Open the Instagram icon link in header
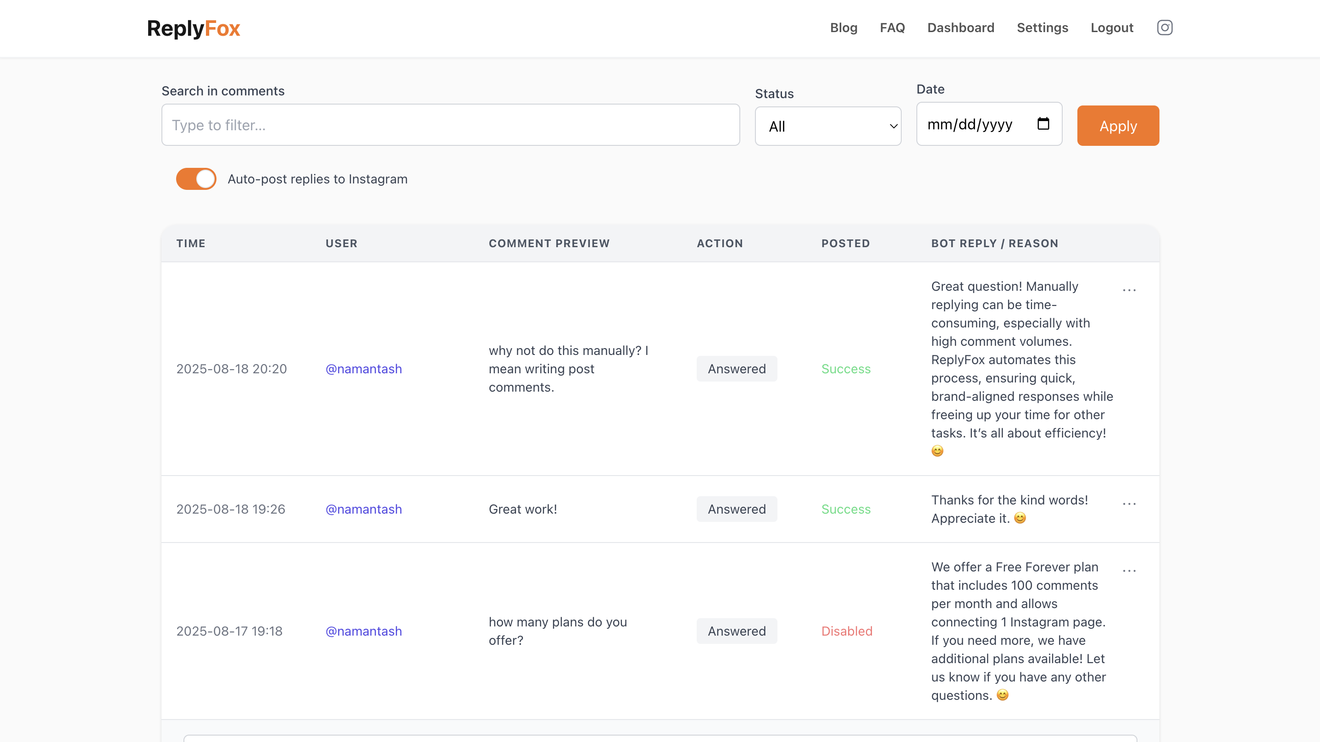This screenshot has height=742, width=1320. click(1164, 28)
